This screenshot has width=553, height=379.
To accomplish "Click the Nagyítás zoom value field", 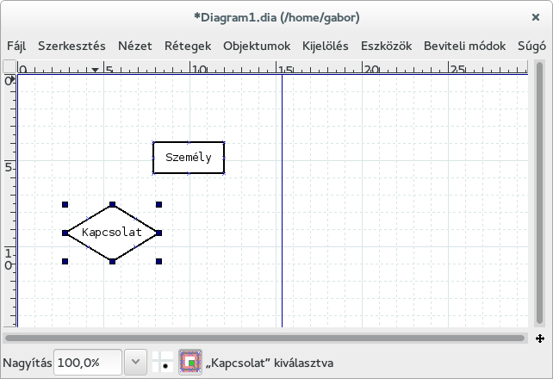I will coord(88,363).
